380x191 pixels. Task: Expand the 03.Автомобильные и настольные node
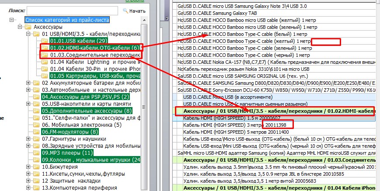click(x=28, y=90)
